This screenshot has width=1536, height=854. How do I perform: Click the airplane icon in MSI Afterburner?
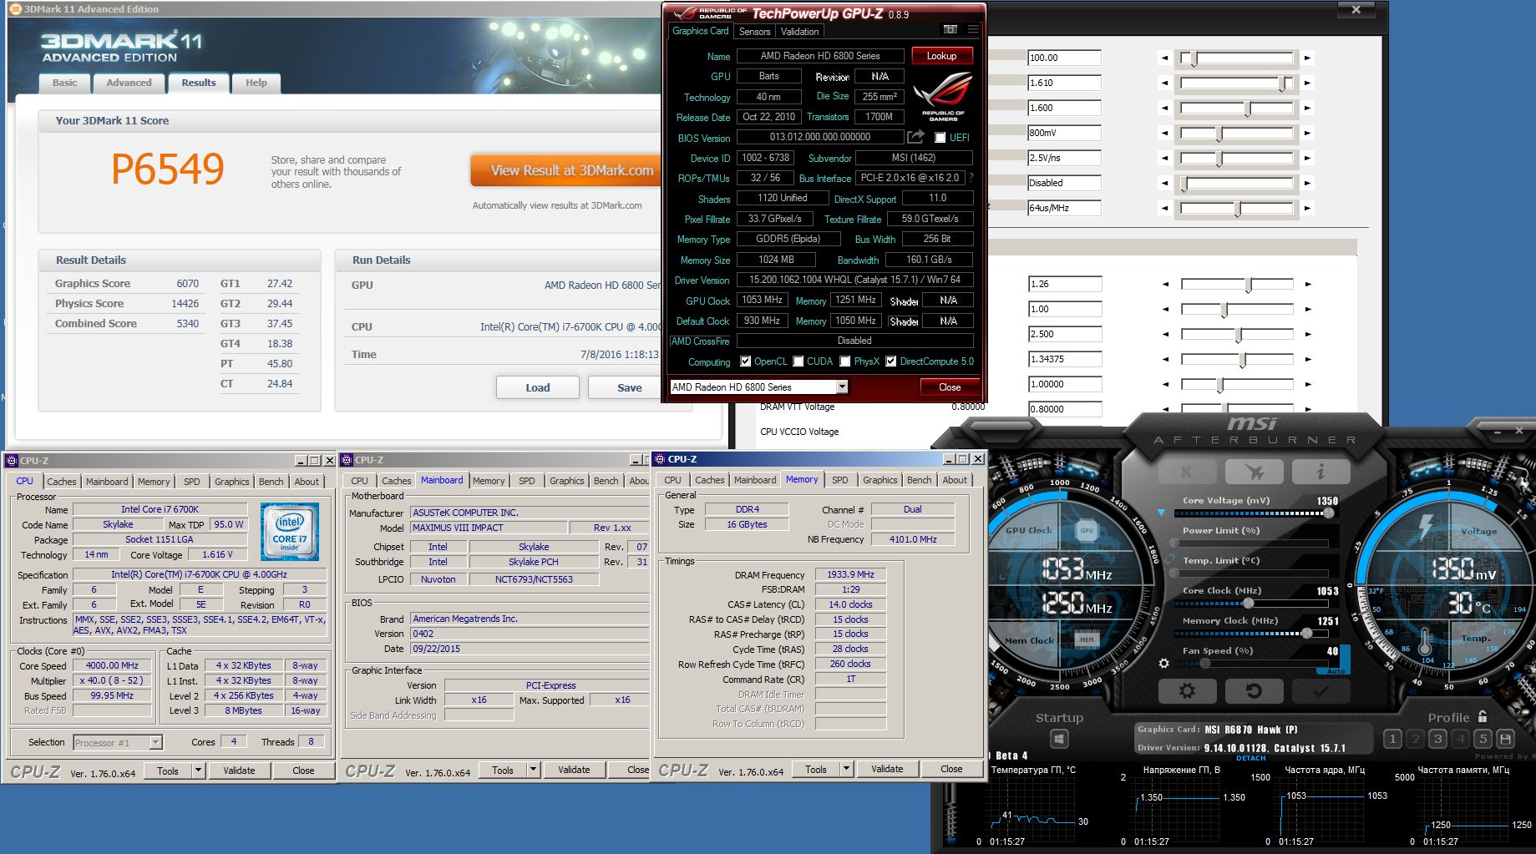point(1254,472)
